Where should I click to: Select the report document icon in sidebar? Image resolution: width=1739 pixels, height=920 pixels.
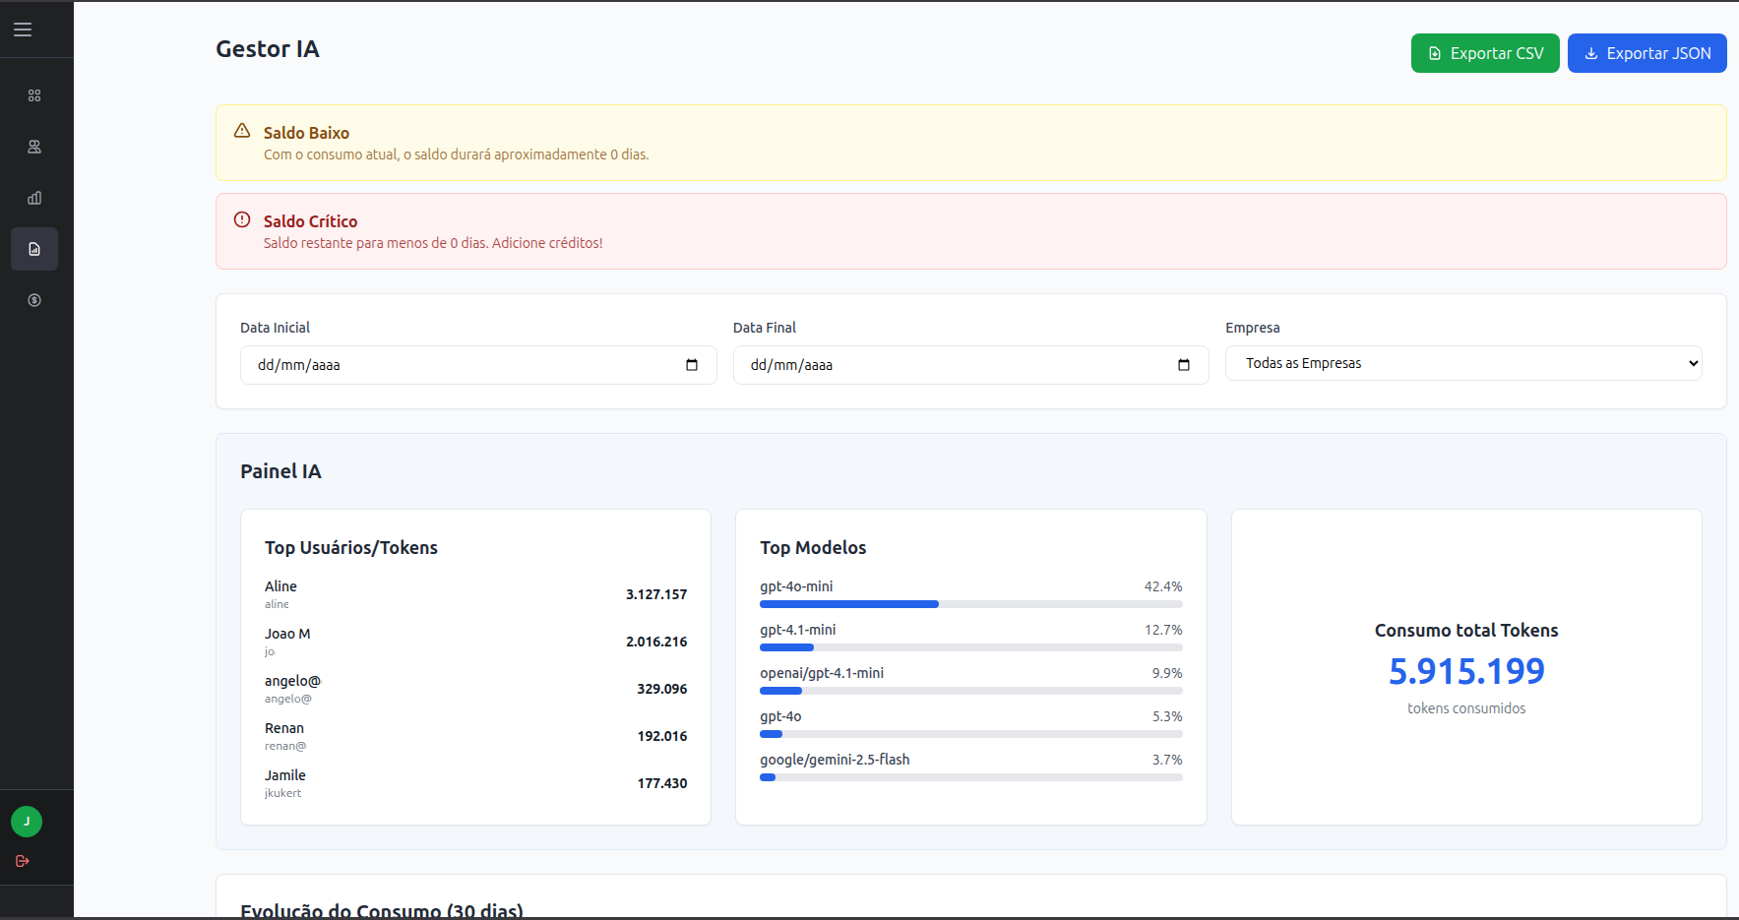[x=34, y=249]
